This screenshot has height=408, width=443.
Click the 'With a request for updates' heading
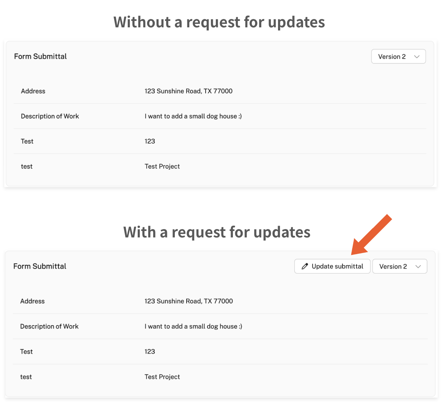click(x=217, y=232)
